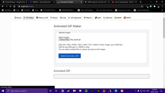Open the clock showing 1:38 PM
This screenshot has height=93, width=165.
pyautogui.click(x=154, y=91)
